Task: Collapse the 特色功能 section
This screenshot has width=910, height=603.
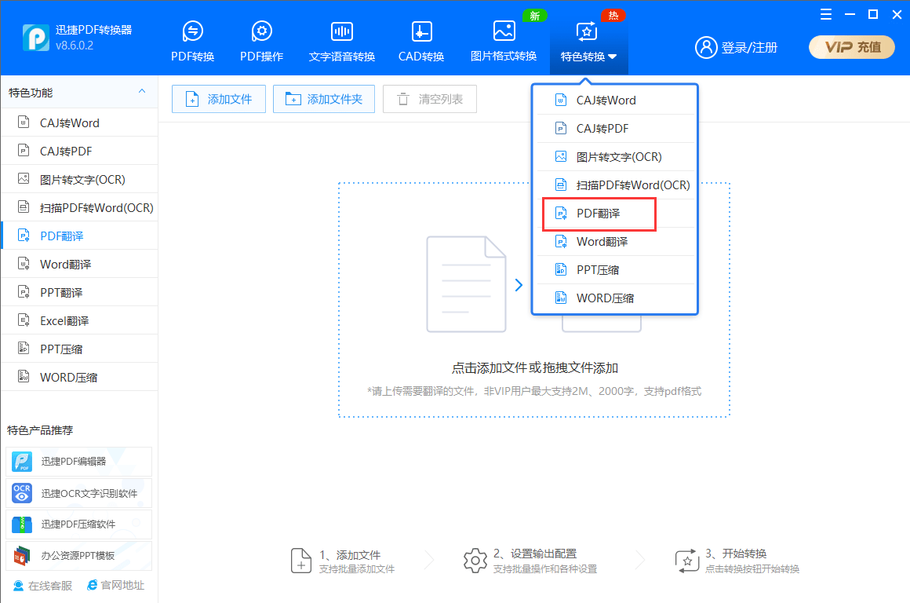Action: click(x=142, y=92)
